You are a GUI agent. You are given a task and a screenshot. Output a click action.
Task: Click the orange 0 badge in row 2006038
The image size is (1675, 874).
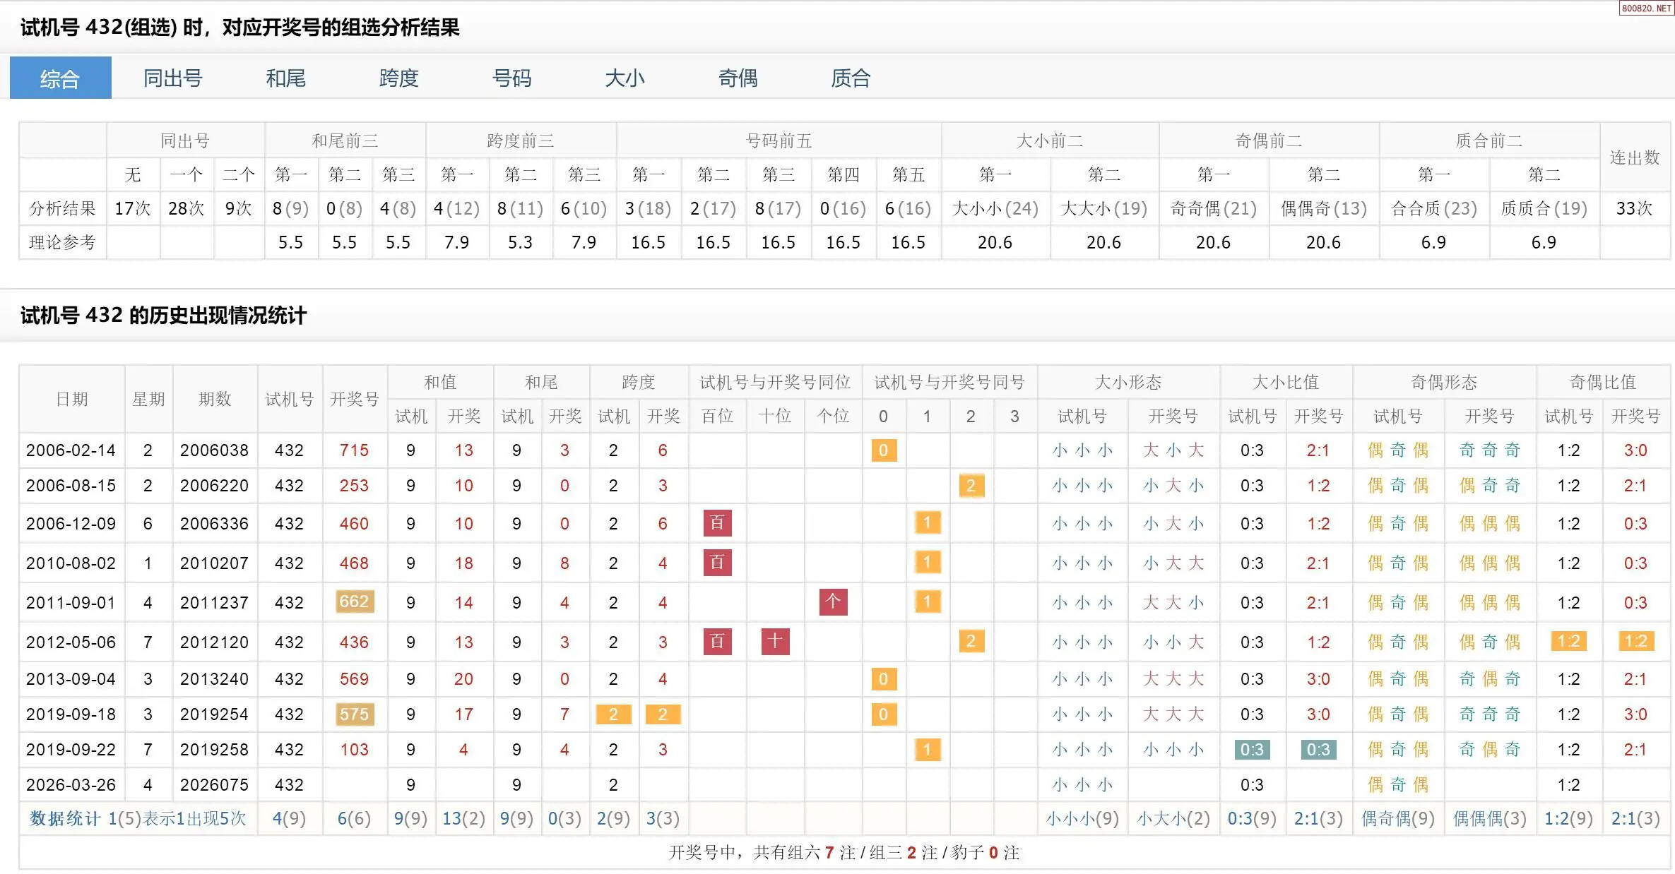pos(883,450)
